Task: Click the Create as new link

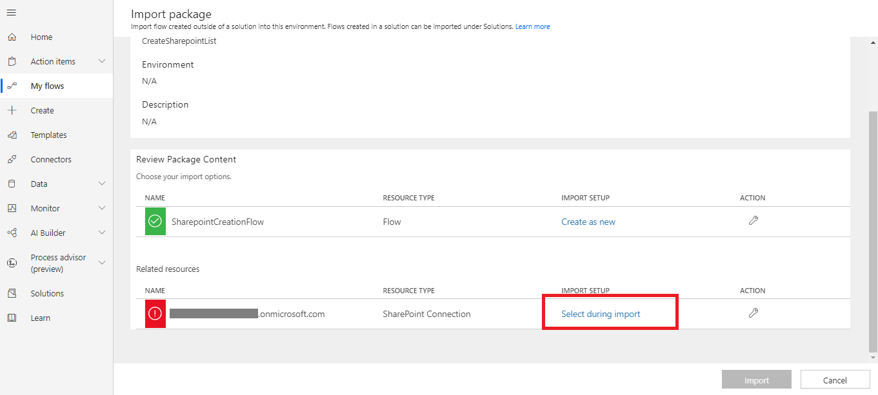Action: tap(588, 222)
